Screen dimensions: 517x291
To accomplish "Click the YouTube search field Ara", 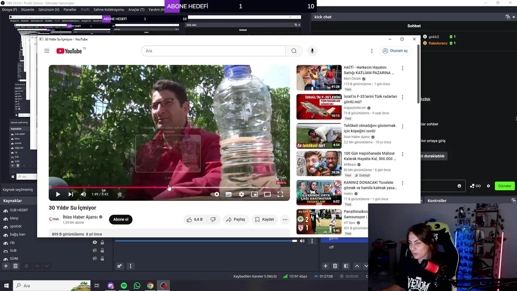I will [x=213, y=51].
